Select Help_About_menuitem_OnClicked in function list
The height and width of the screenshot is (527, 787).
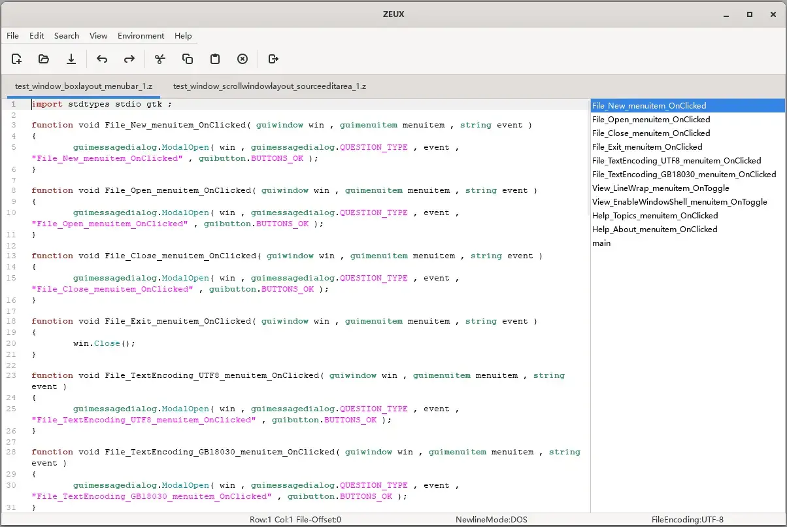point(688,229)
